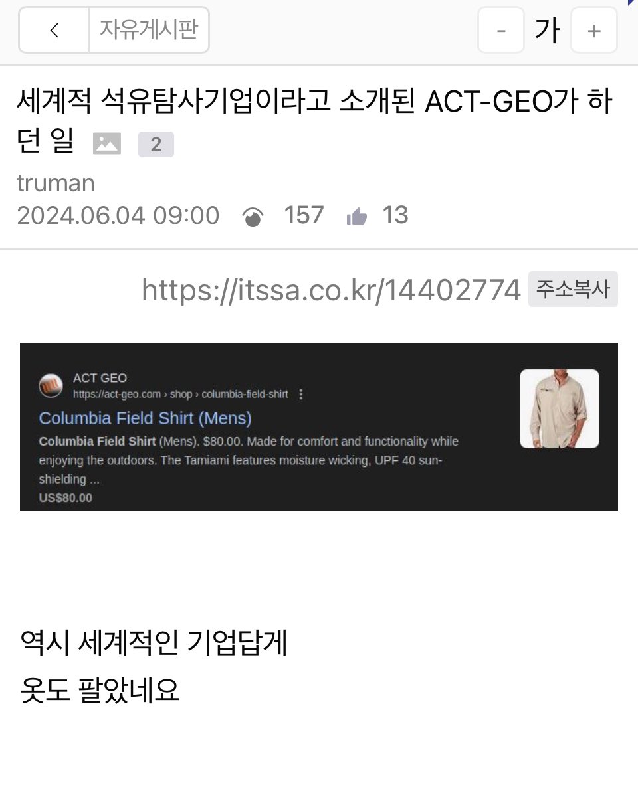Viewport: 638px width, 805px height.
Task: Click the US$80.00 price text
Action: (66, 498)
